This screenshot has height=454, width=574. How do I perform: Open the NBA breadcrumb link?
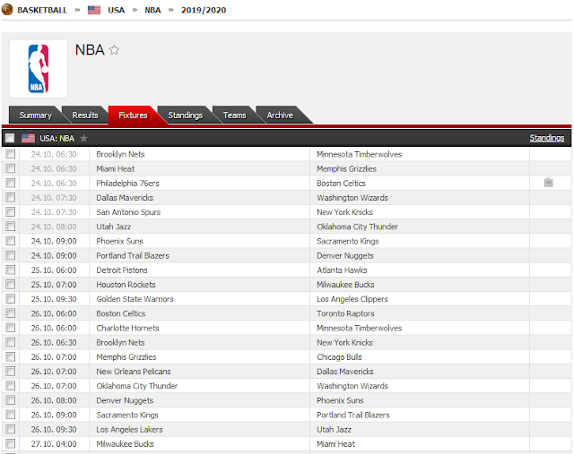[x=152, y=10]
